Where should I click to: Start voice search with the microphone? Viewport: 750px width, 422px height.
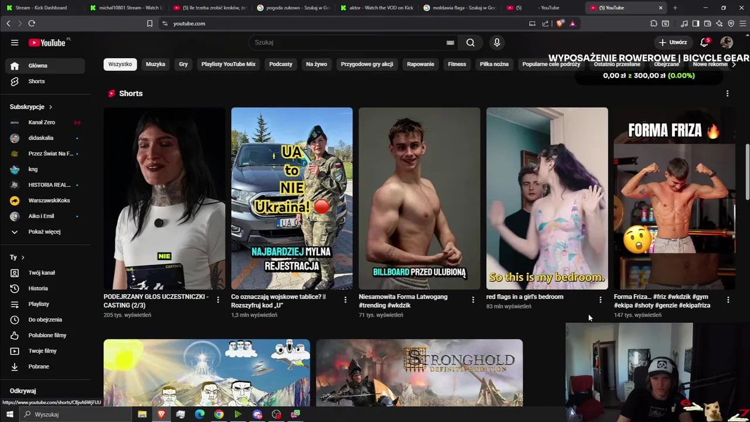(x=497, y=42)
